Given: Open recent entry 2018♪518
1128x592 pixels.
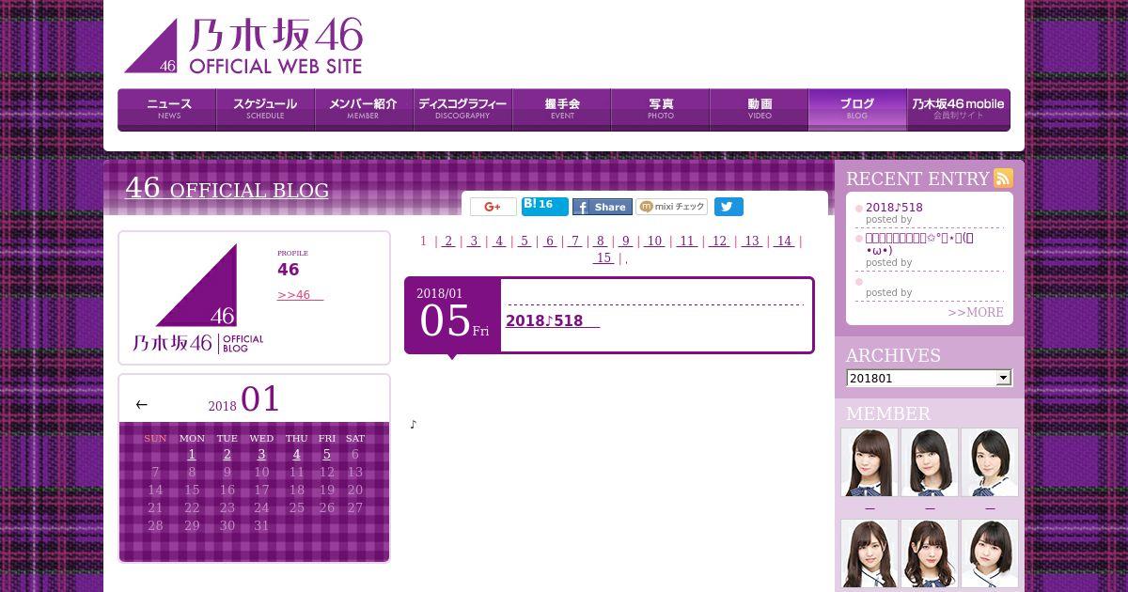Looking at the screenshot, I should 894,208.
